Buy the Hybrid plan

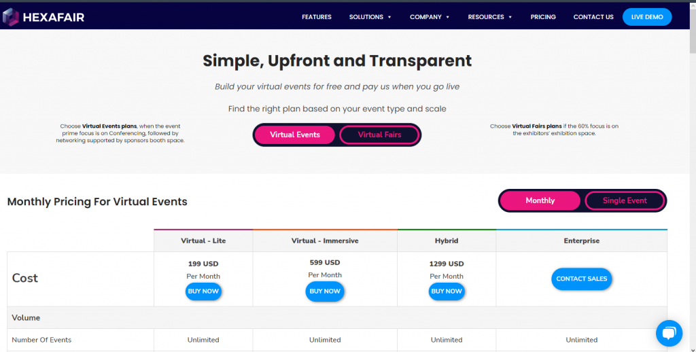(x=447, y=292)
